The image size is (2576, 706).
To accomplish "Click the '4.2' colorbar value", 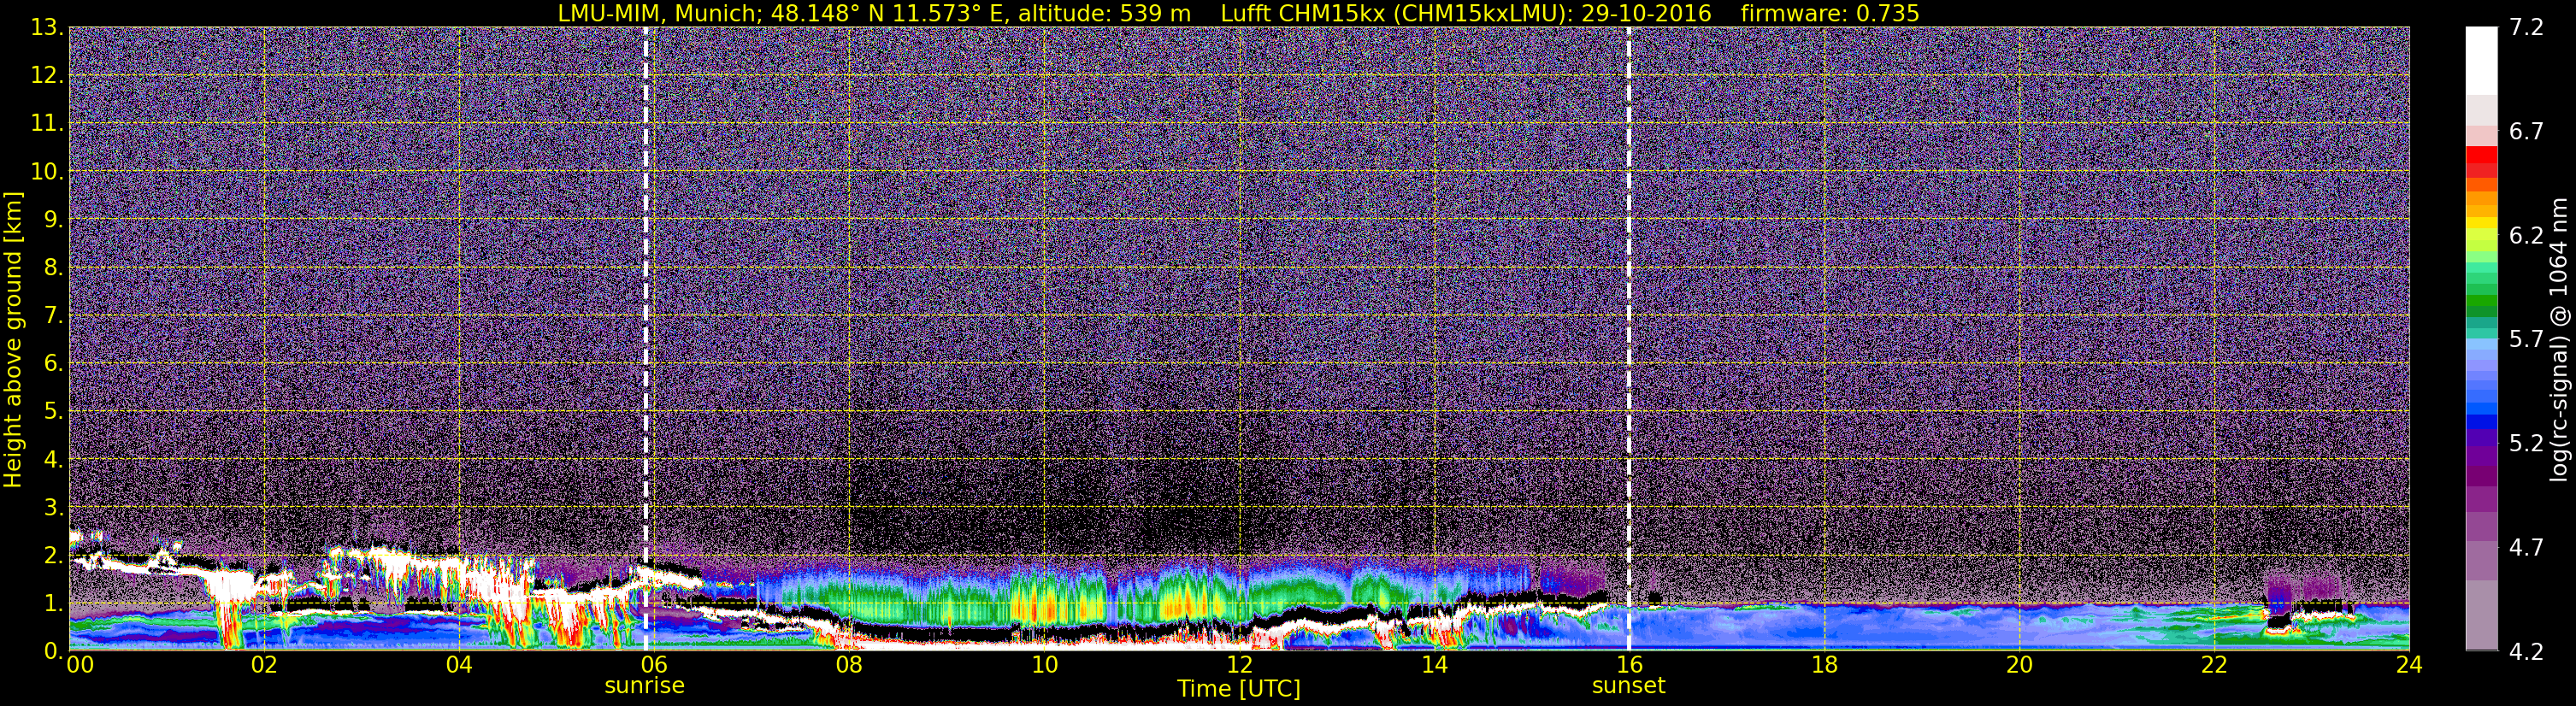I will pyautogui.click(x=2526, y=652).
